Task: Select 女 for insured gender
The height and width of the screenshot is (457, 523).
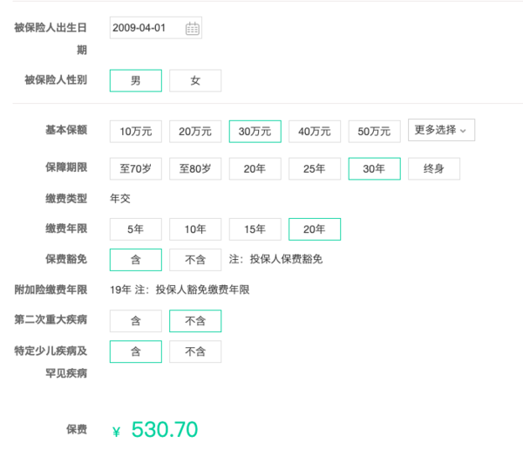Action: (195, 80)
